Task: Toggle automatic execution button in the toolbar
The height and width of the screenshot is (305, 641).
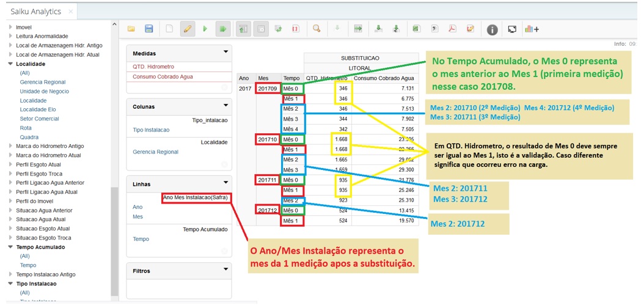Action: point(223,29)
